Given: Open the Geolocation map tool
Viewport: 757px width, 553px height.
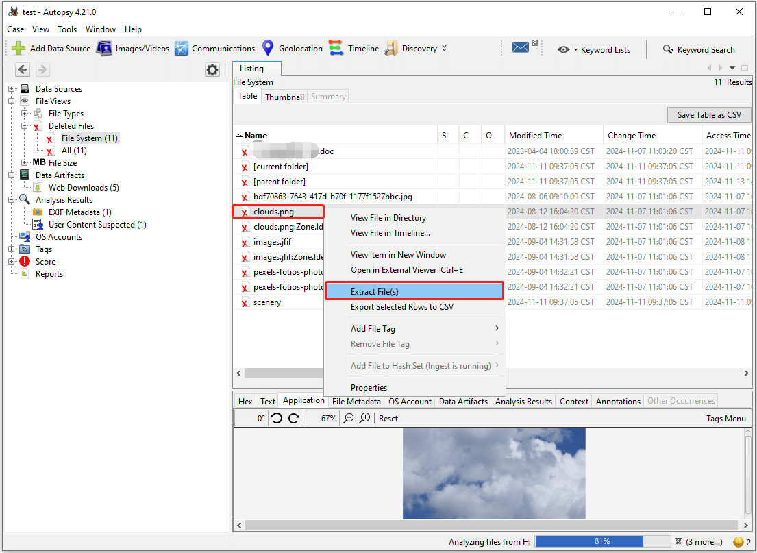Looking at the screenshot, I should click(x=292, y=48).
